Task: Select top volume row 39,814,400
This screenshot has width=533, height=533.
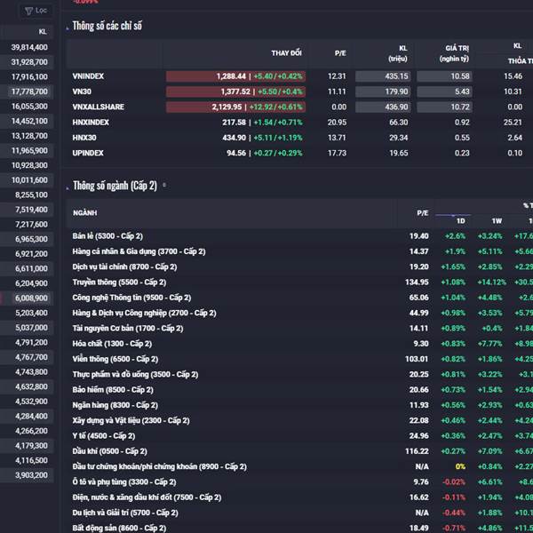Action: pyautogui.click(x=28, y=47)
